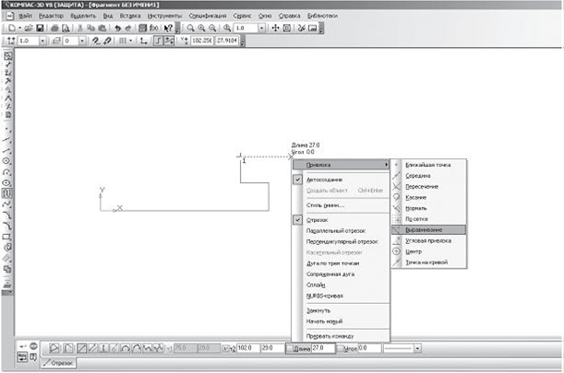This screenshot has width=564, height=373.
Task: Select Выравнивание in the snap submenu
Action: point(428,229)
